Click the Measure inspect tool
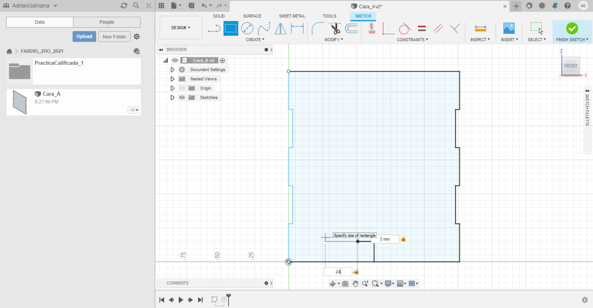This screenshot has width=593, height=308. tap(480, 28)
